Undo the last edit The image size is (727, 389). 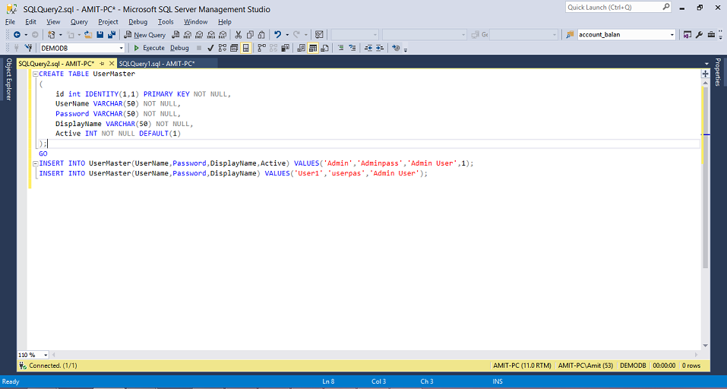277,34
